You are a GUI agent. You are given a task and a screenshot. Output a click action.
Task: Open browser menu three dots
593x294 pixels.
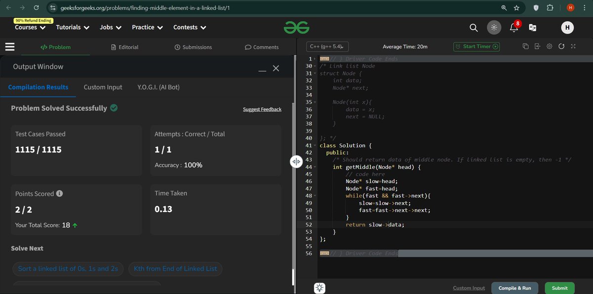point(585,8)
